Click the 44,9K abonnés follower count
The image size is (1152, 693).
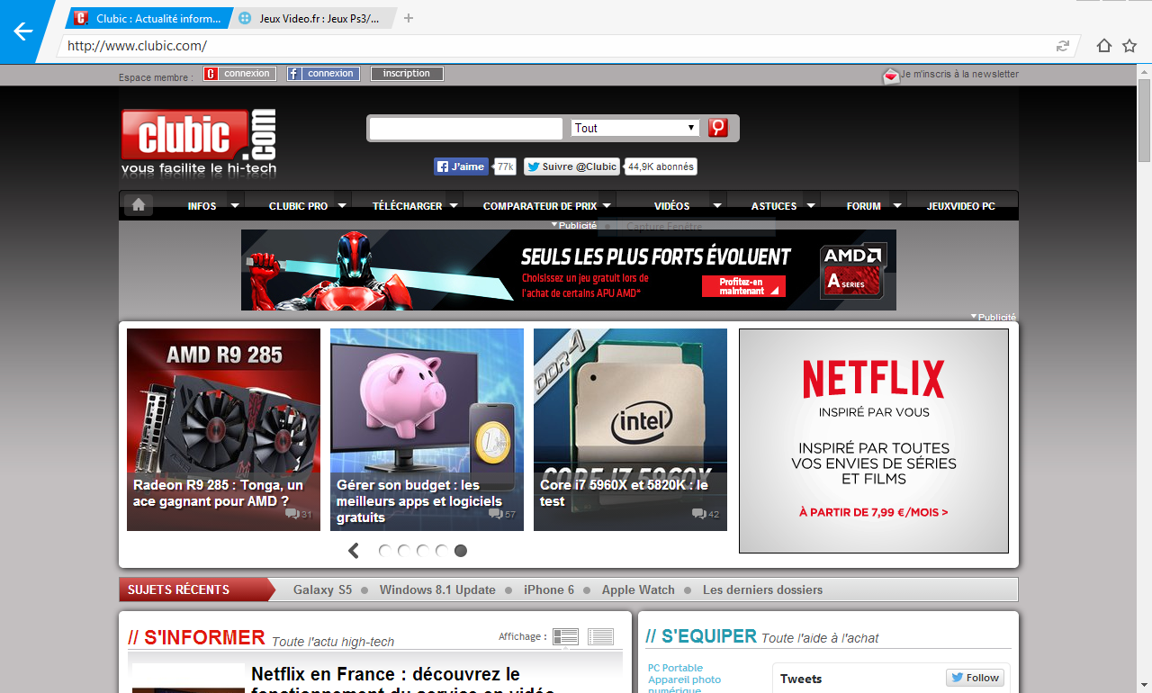[x=661, y=166]
